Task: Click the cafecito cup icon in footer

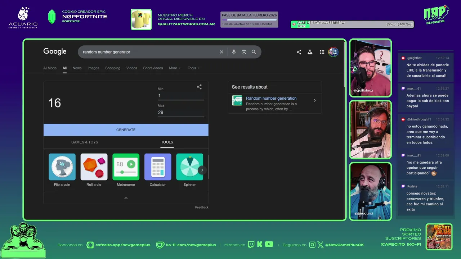Action: [x=90, y=245]
